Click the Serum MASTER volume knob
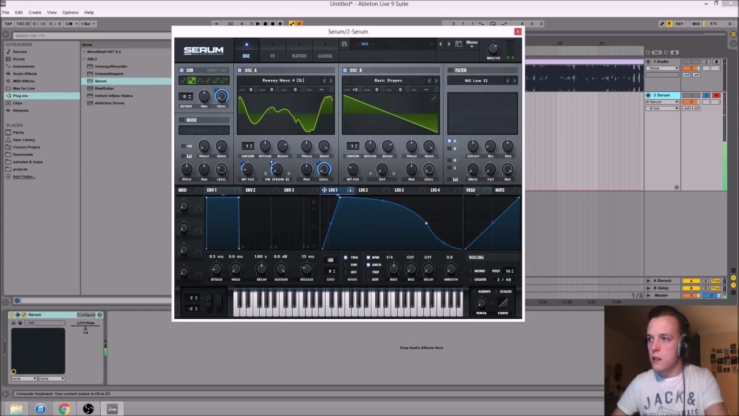This screenshot has width=739, height=416. click(492, 48)
